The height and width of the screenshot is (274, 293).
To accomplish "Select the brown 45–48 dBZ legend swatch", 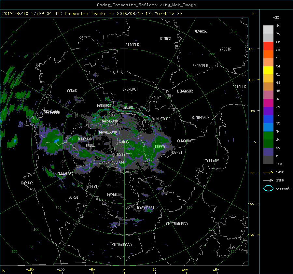I will [268, 86].
